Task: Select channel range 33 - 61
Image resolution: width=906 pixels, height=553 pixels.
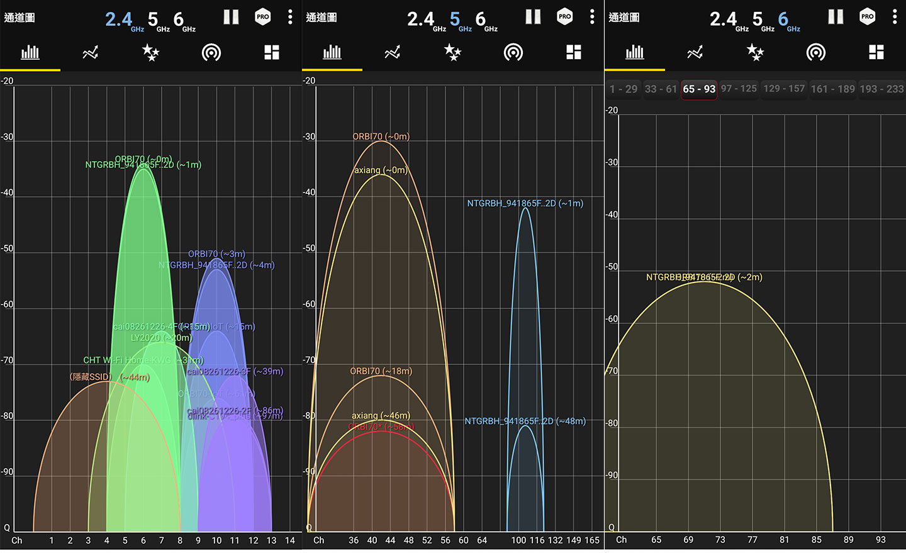Action: pos(661,89)
